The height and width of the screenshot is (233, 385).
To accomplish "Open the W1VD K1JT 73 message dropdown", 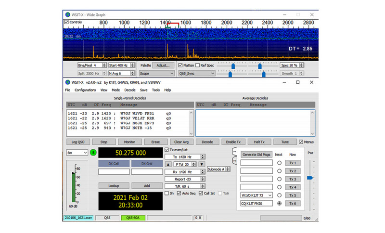I will click(257, 195).
